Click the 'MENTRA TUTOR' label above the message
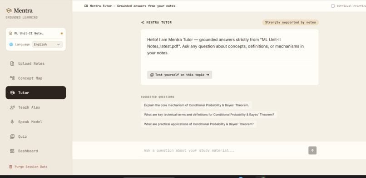Viewport: 366px width, 178px height. [159, 23]
